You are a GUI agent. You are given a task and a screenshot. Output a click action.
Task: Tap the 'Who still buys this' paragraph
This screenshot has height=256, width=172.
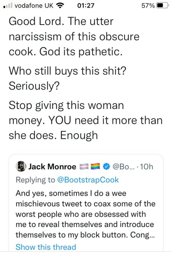tap(67, 79)
